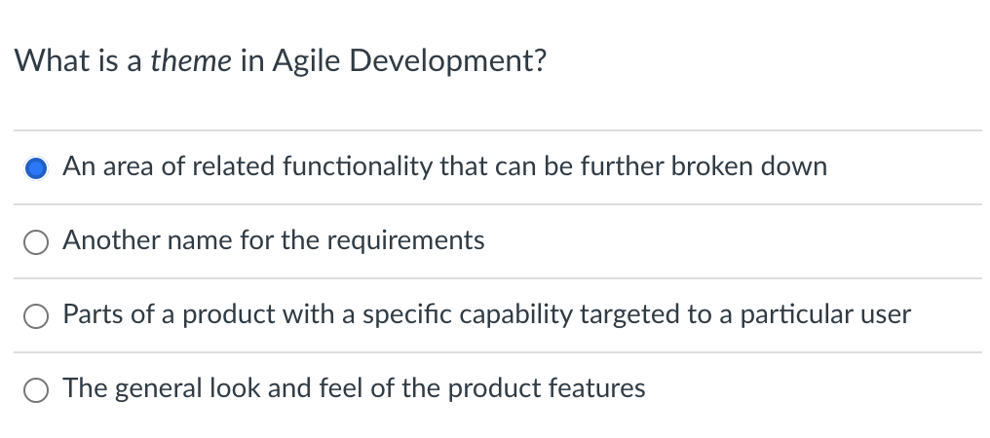990x438 pixels.
Task: Click the word 'Development?' in the question
Action: (447, 62)
